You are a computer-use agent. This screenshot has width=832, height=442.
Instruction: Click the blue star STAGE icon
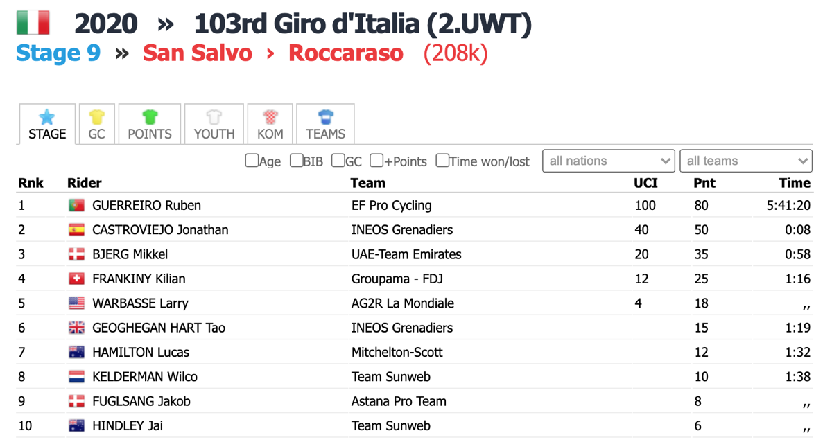pyautogui.click(x=47, y=116)
